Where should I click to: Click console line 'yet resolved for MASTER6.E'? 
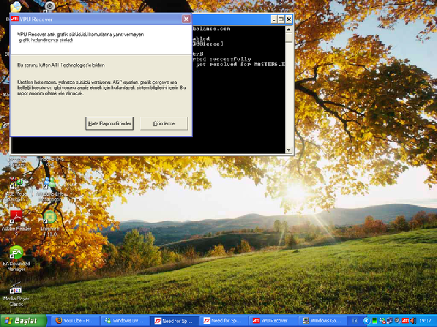(x=240, y=64)
